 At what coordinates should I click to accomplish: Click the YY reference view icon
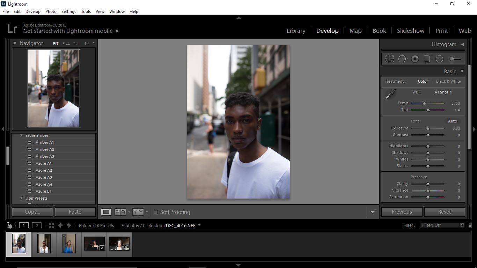138,212
